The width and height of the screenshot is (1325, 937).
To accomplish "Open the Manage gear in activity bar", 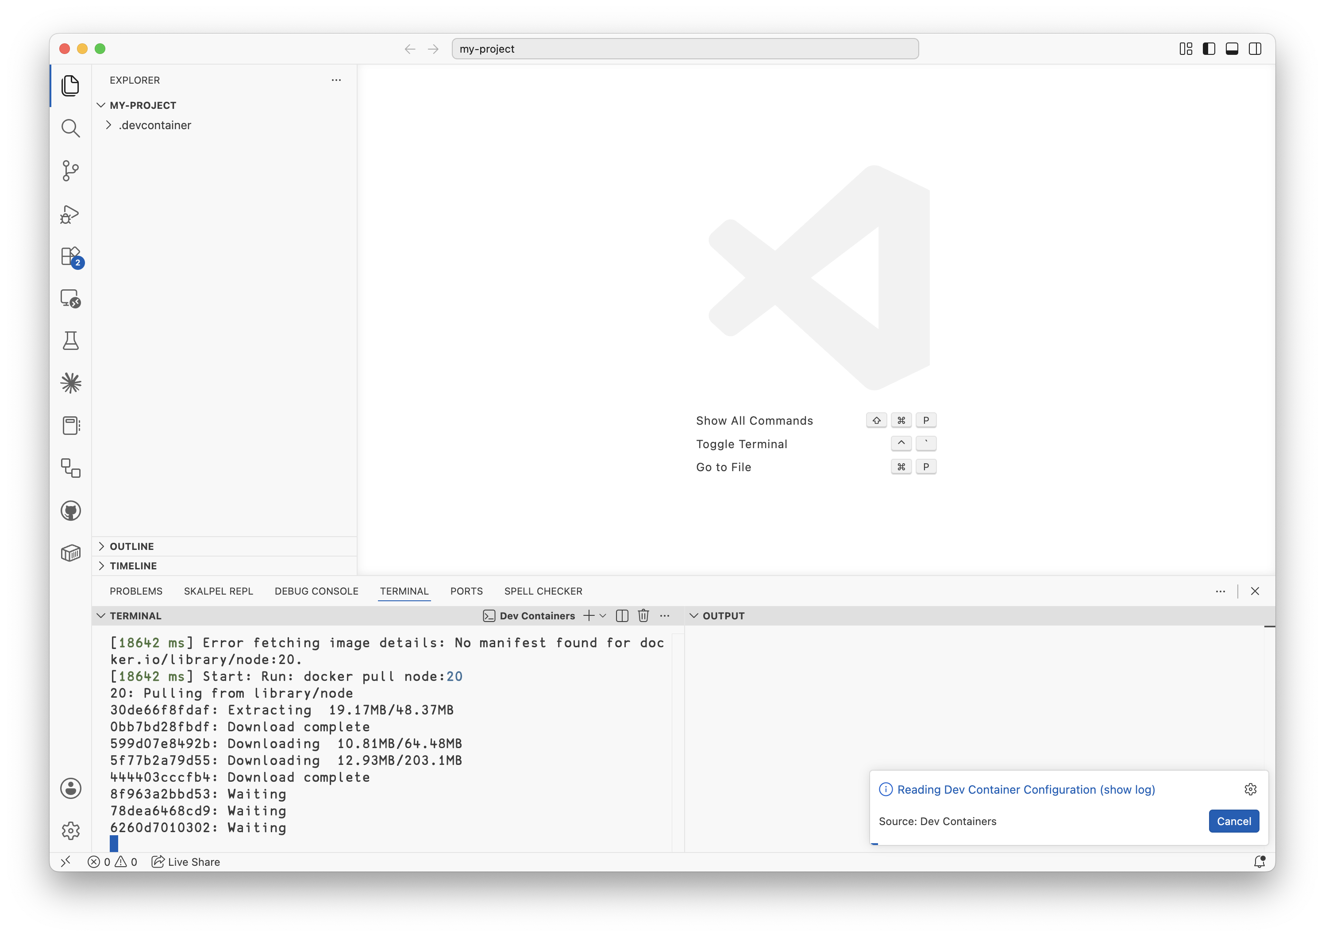I will click(70, 831).
